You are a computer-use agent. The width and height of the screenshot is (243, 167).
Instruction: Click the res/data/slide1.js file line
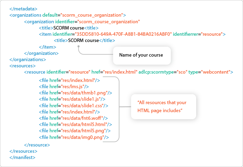pos(72,99)
